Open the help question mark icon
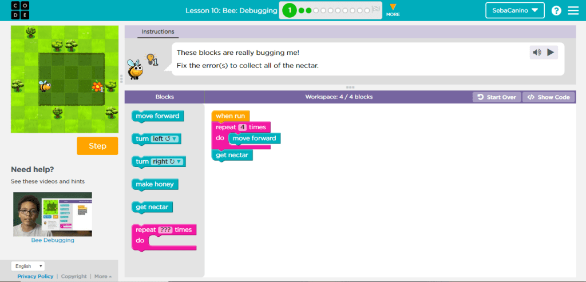The height and width of the screenshot is (282, 586). (x=556, y=10)
